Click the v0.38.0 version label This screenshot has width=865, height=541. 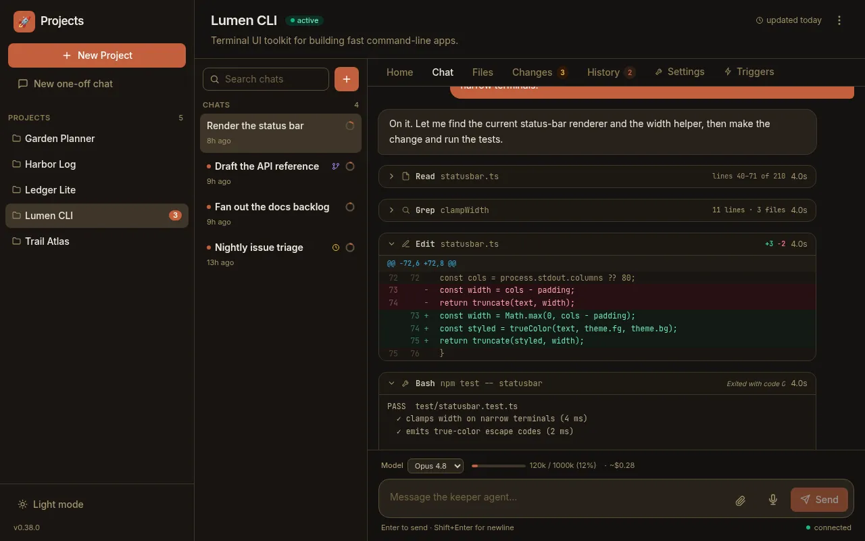coord(26,527)
